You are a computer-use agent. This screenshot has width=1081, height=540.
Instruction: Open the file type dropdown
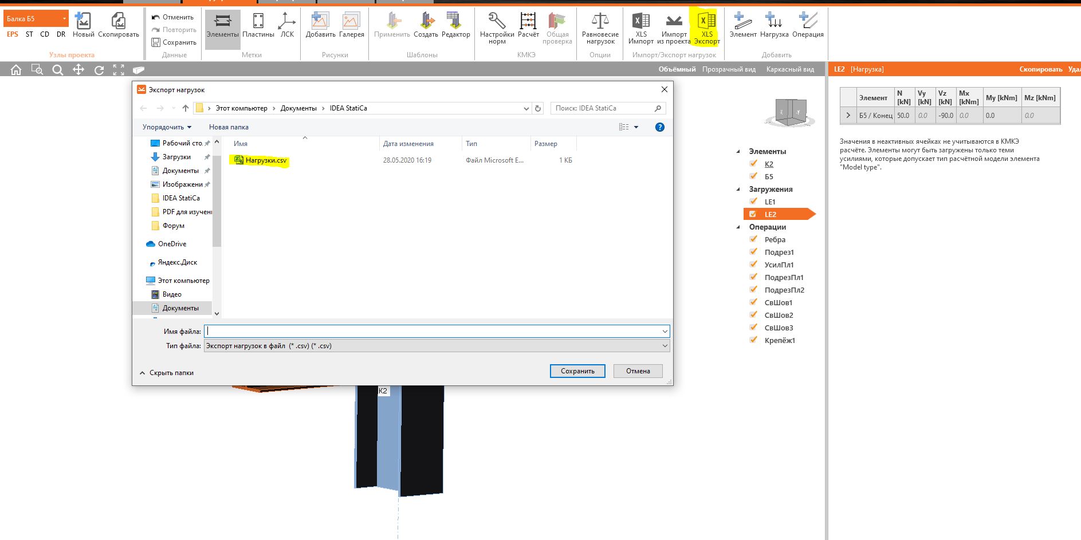(665, 346)
